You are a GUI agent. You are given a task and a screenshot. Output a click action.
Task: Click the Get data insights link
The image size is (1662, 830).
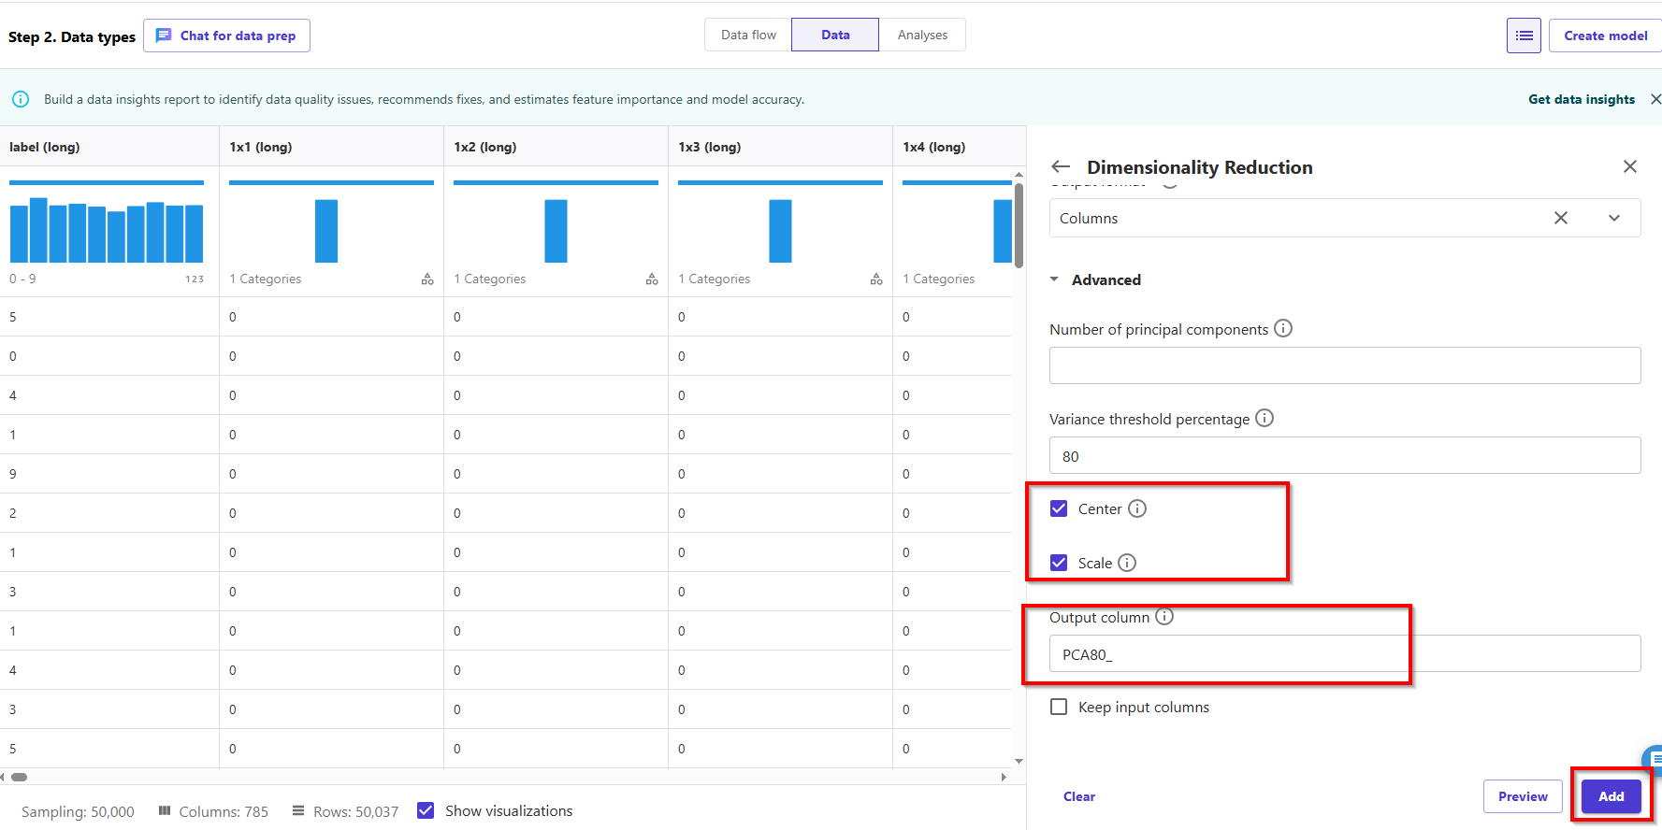pos(1582,99)
